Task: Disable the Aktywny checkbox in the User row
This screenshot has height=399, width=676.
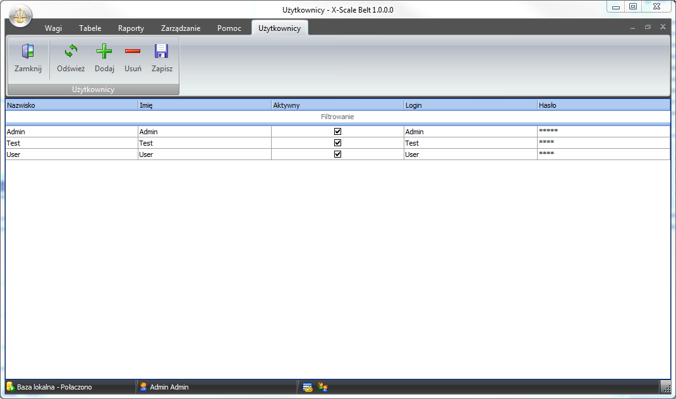Action: [x=337, y=154]
